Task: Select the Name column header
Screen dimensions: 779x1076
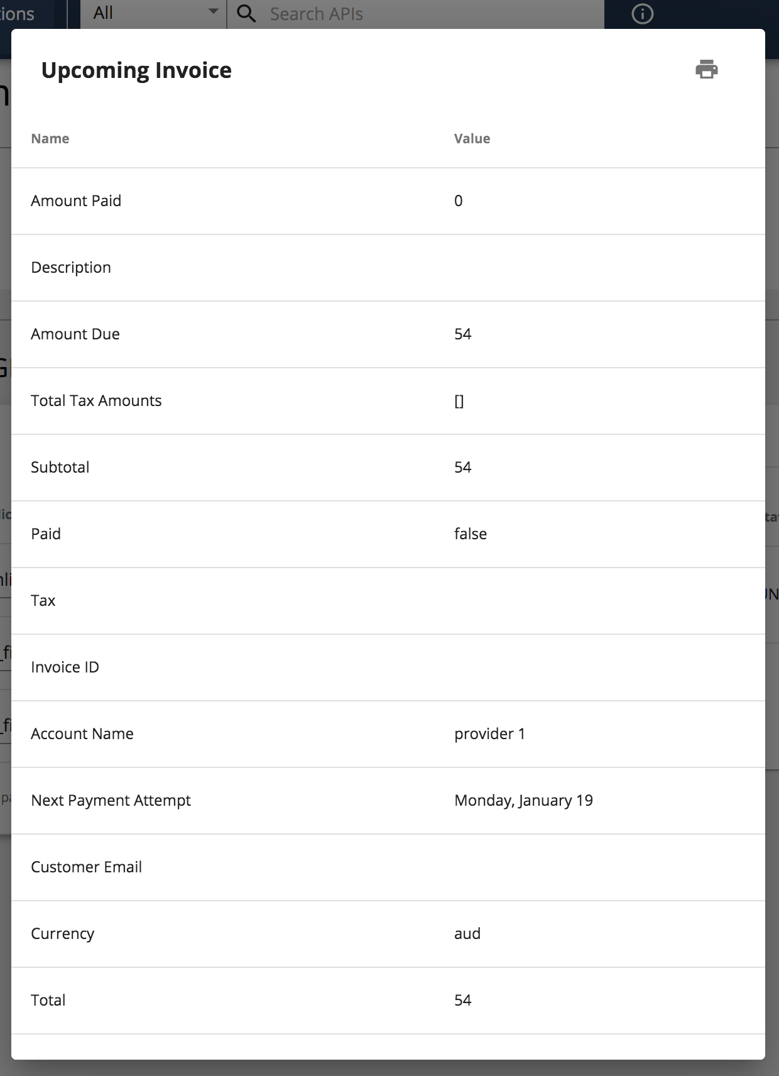Action: (x=50, y=138)
